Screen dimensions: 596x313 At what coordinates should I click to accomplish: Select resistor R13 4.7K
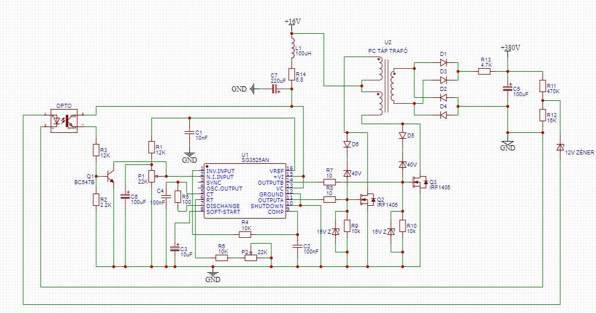click(485, 71)
